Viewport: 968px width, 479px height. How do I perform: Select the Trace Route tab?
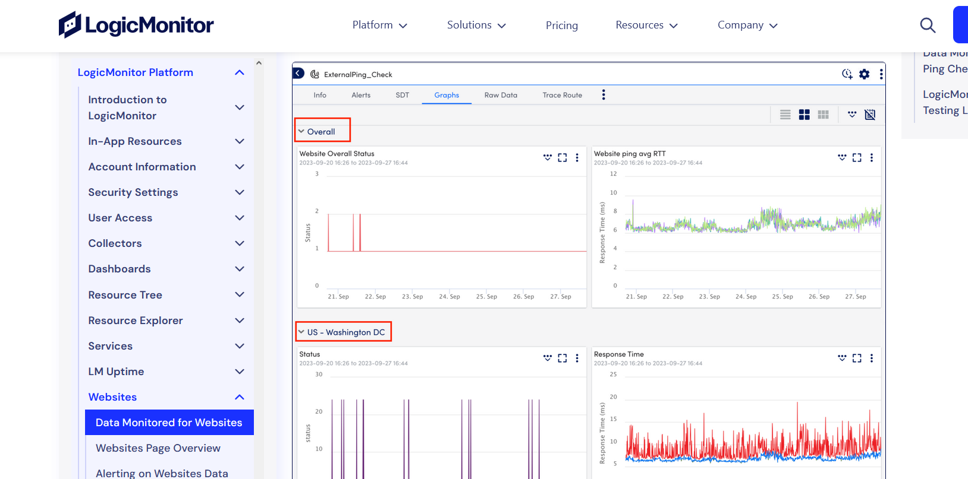(562, 95)
